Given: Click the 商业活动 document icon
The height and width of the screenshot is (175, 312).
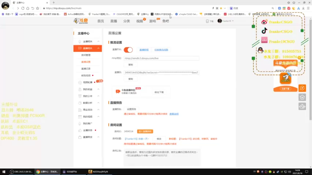Looking at the screenshot, I should pos(80,110).
